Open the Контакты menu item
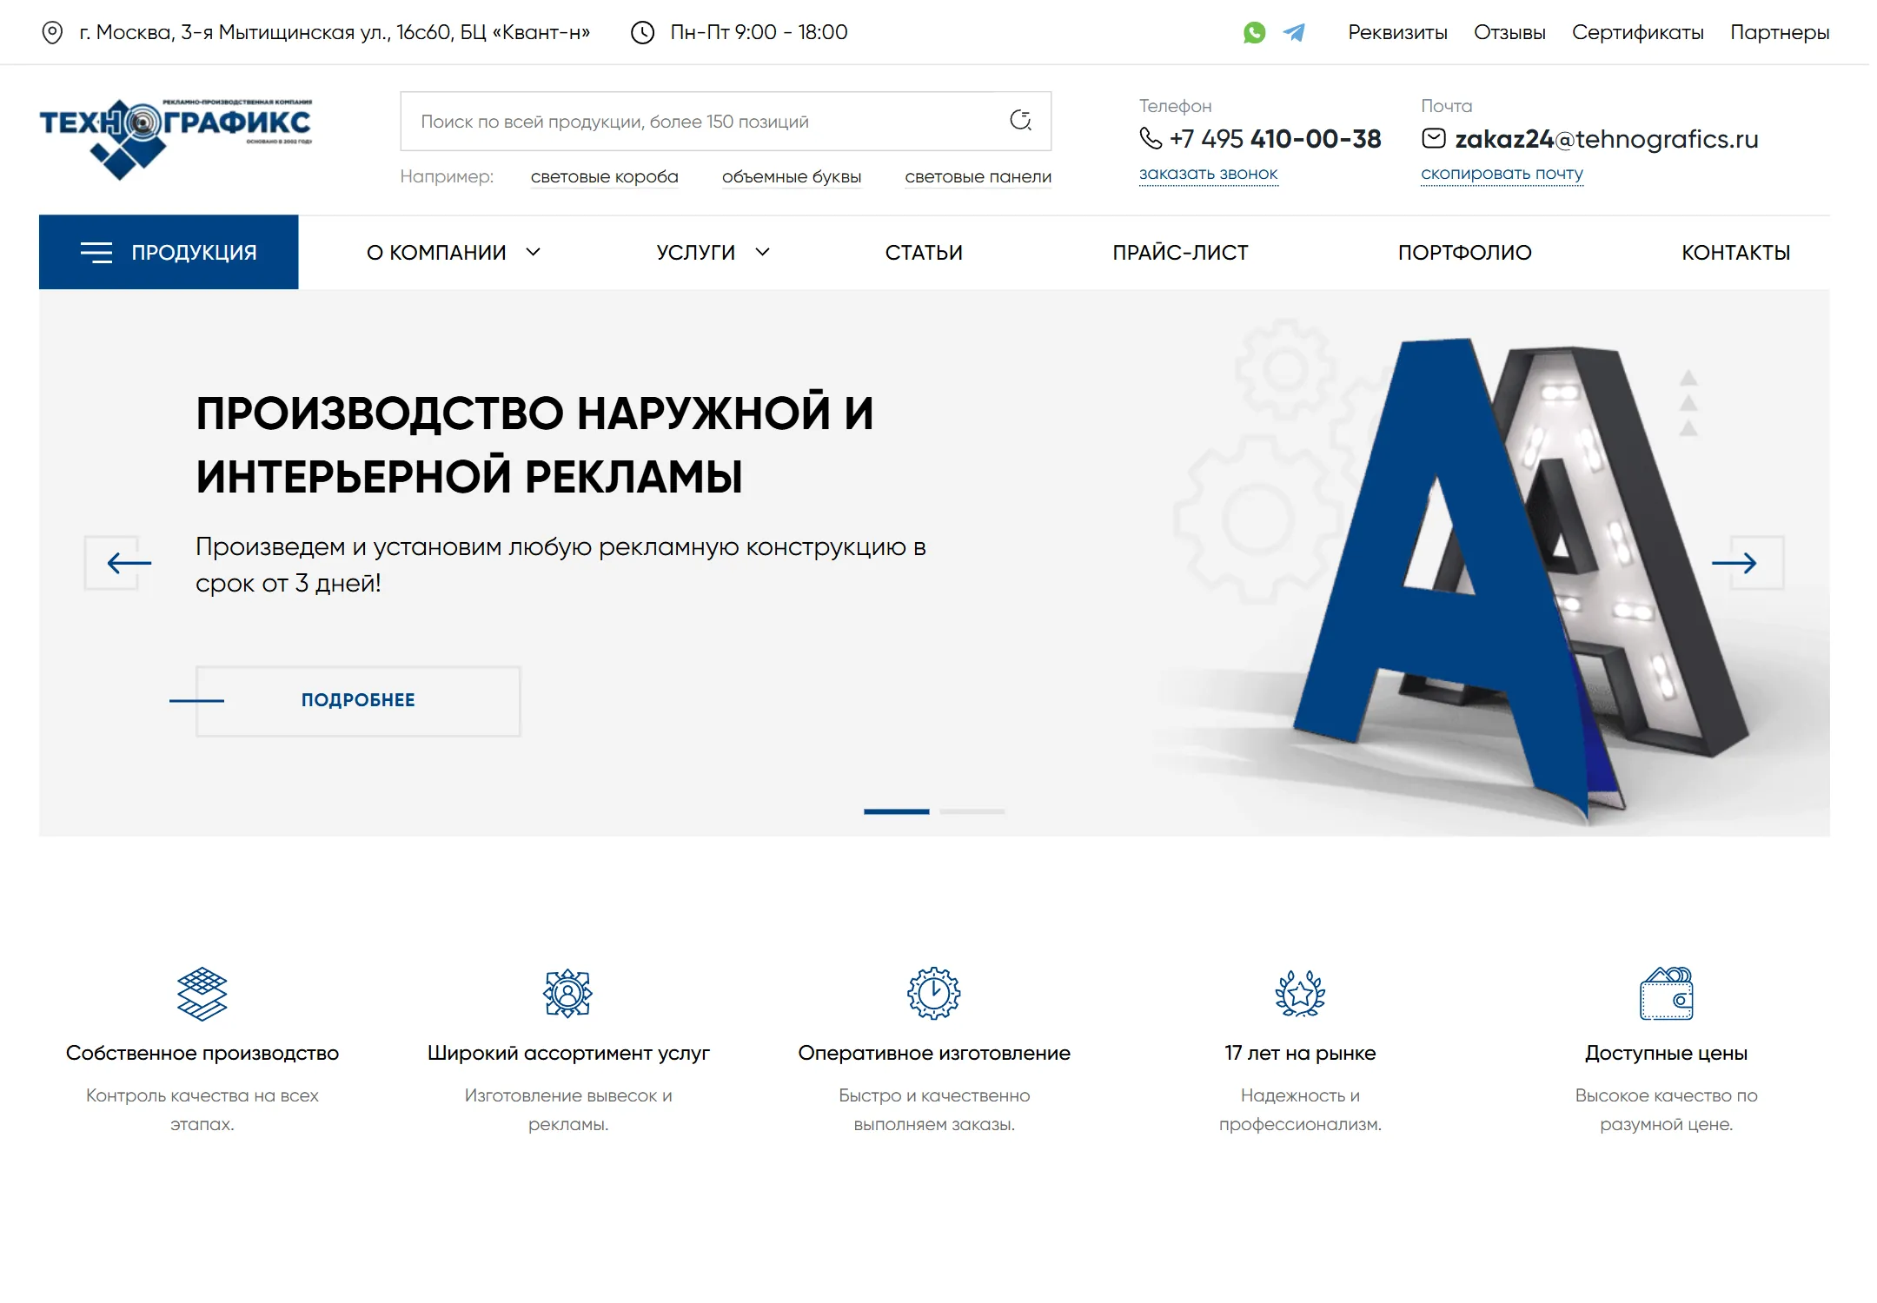 (1736, 253)
